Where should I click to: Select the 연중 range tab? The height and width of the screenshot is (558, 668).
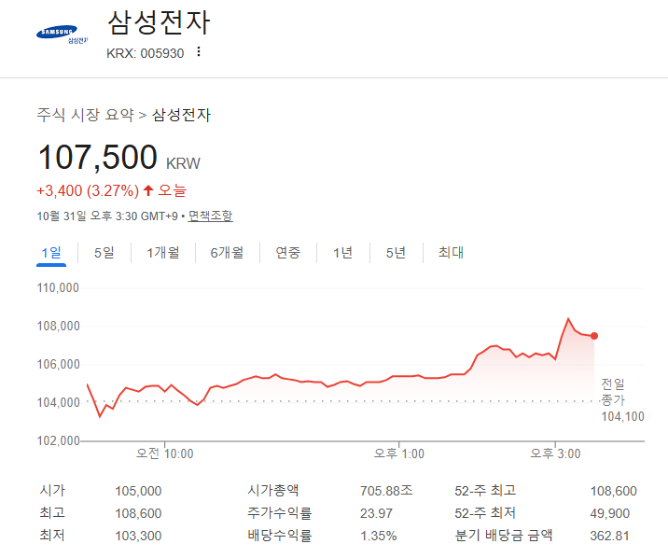point(288,253)
